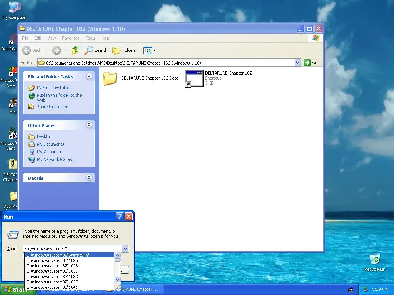Click the My Computer link in Other Places
Image resolution: width=394 pixels, height=295 pixels.
coord(49,152)
